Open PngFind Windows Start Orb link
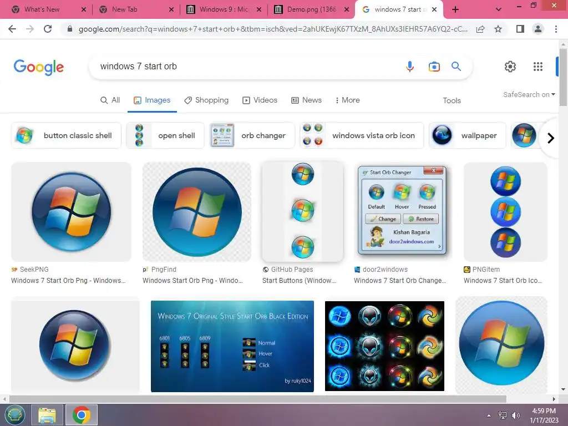The width and height of the screenshot is (568, 426). tap(192, 280)
